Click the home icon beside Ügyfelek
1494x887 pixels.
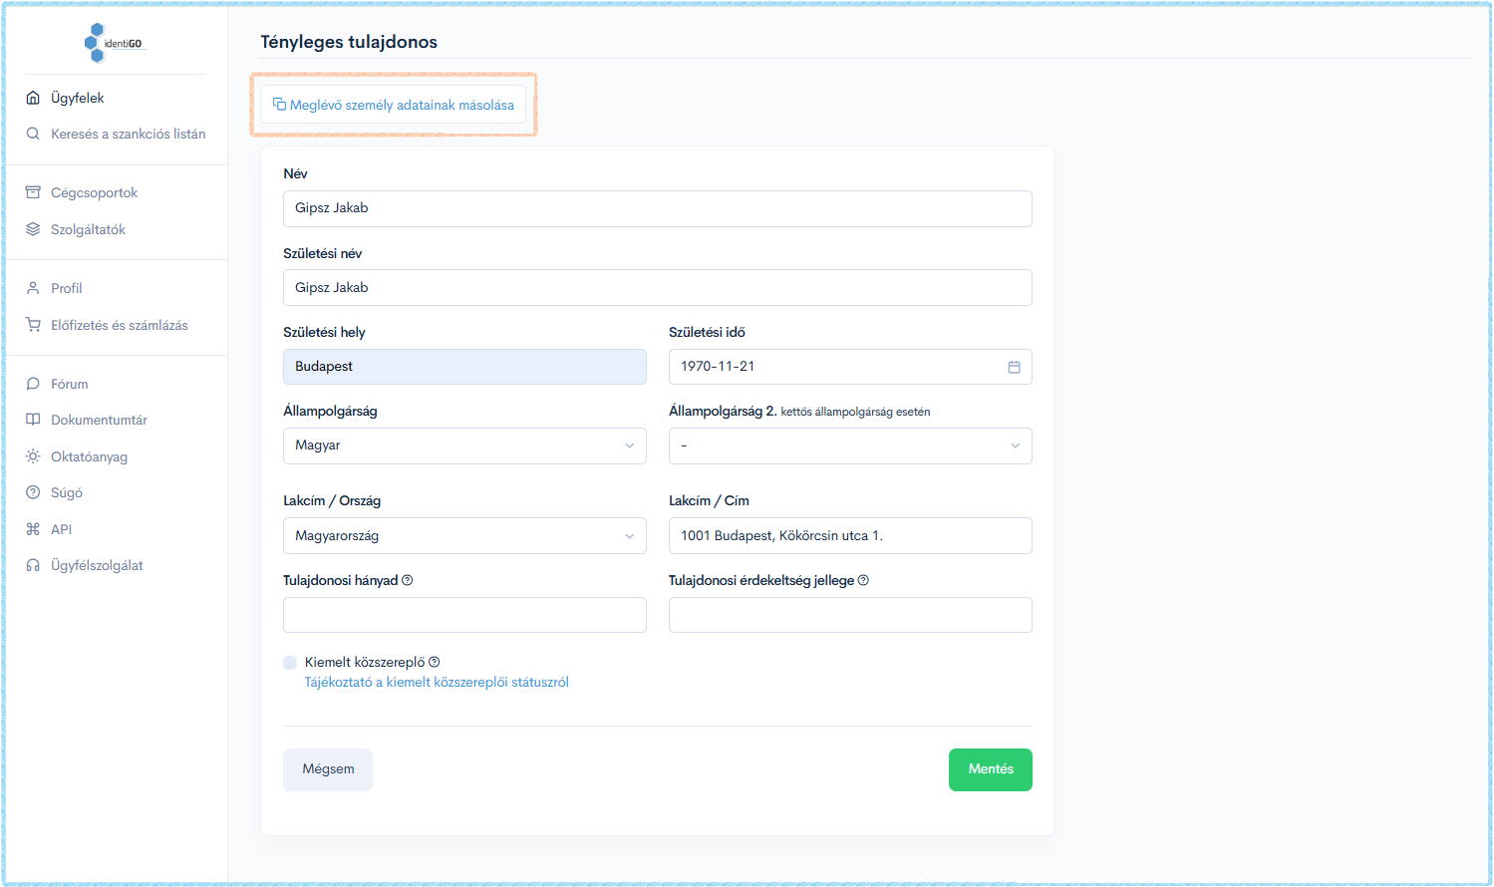tap(33, 98)
